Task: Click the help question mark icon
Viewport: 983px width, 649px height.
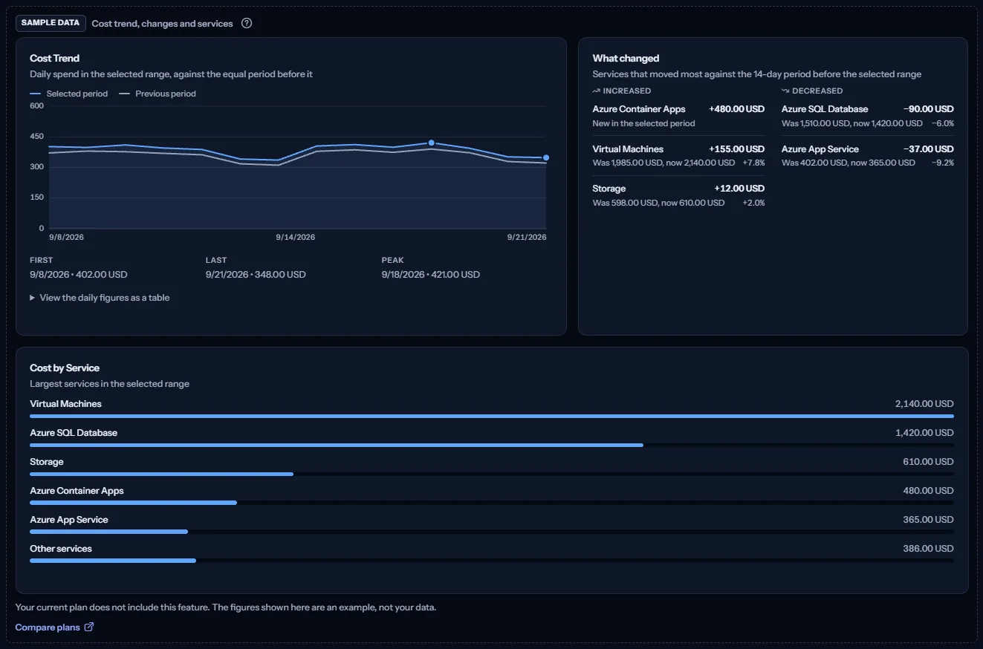Action: click(x=247, y=23)
